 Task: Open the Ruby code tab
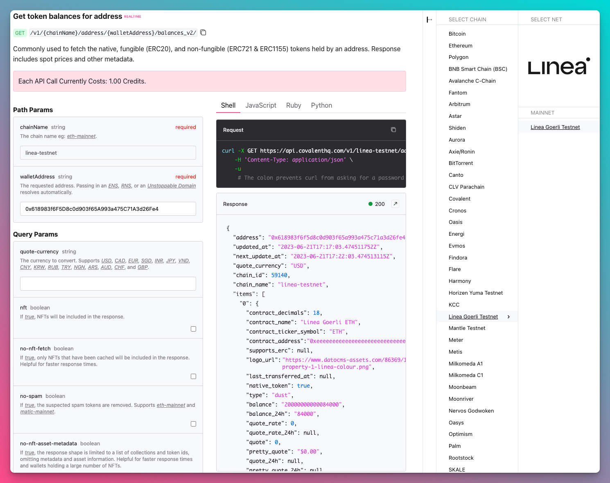coord(294,105)
